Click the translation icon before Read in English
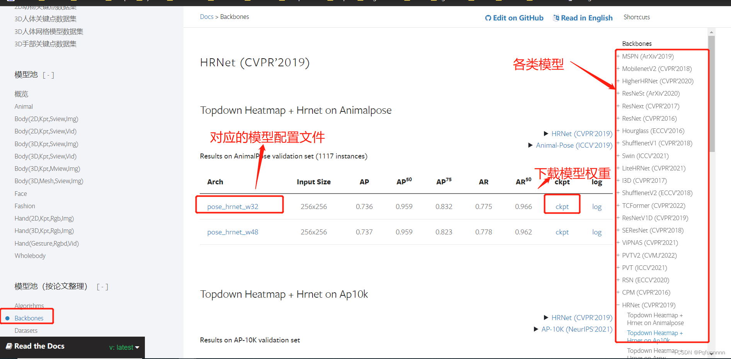The height and width of the screenshot is (359, 731). click(x=556, y=18)
